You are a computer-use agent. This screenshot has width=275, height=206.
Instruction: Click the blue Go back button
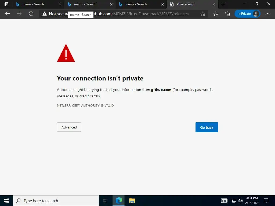[207, 127]
